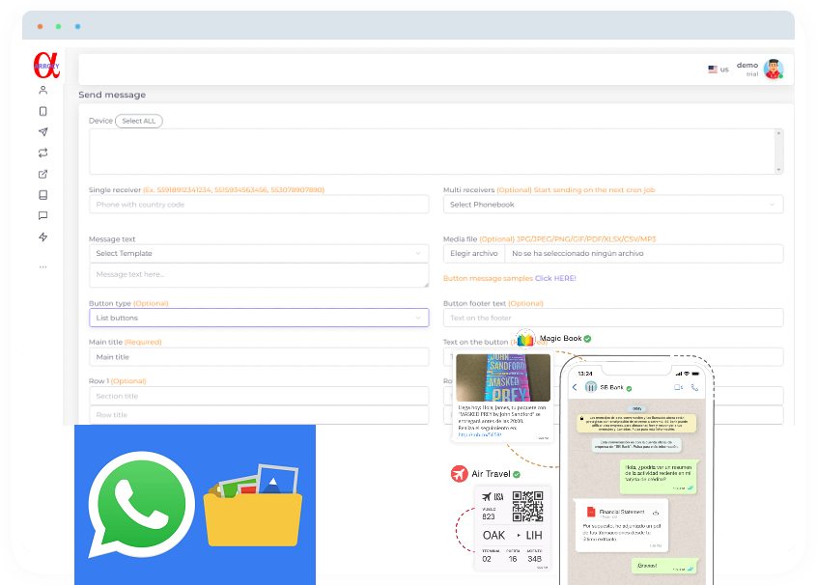
Task: Expand the List buttons type dropdown
Action: click(258, 318)
